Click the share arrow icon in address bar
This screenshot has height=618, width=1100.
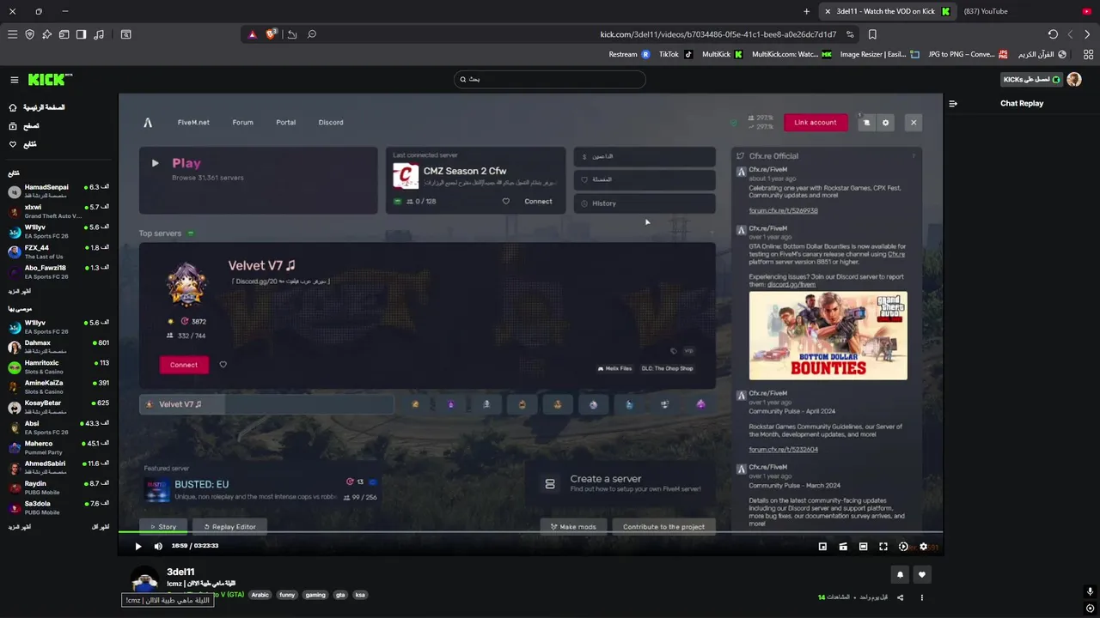click(292, 34)
